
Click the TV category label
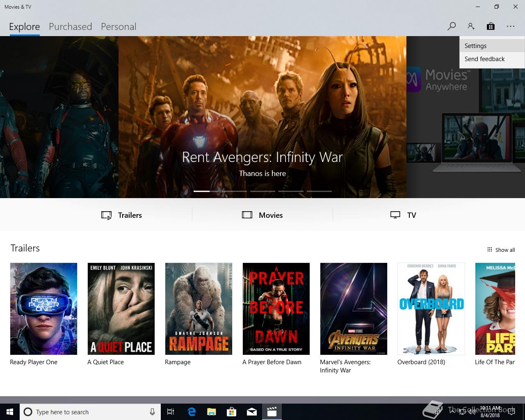411,215
